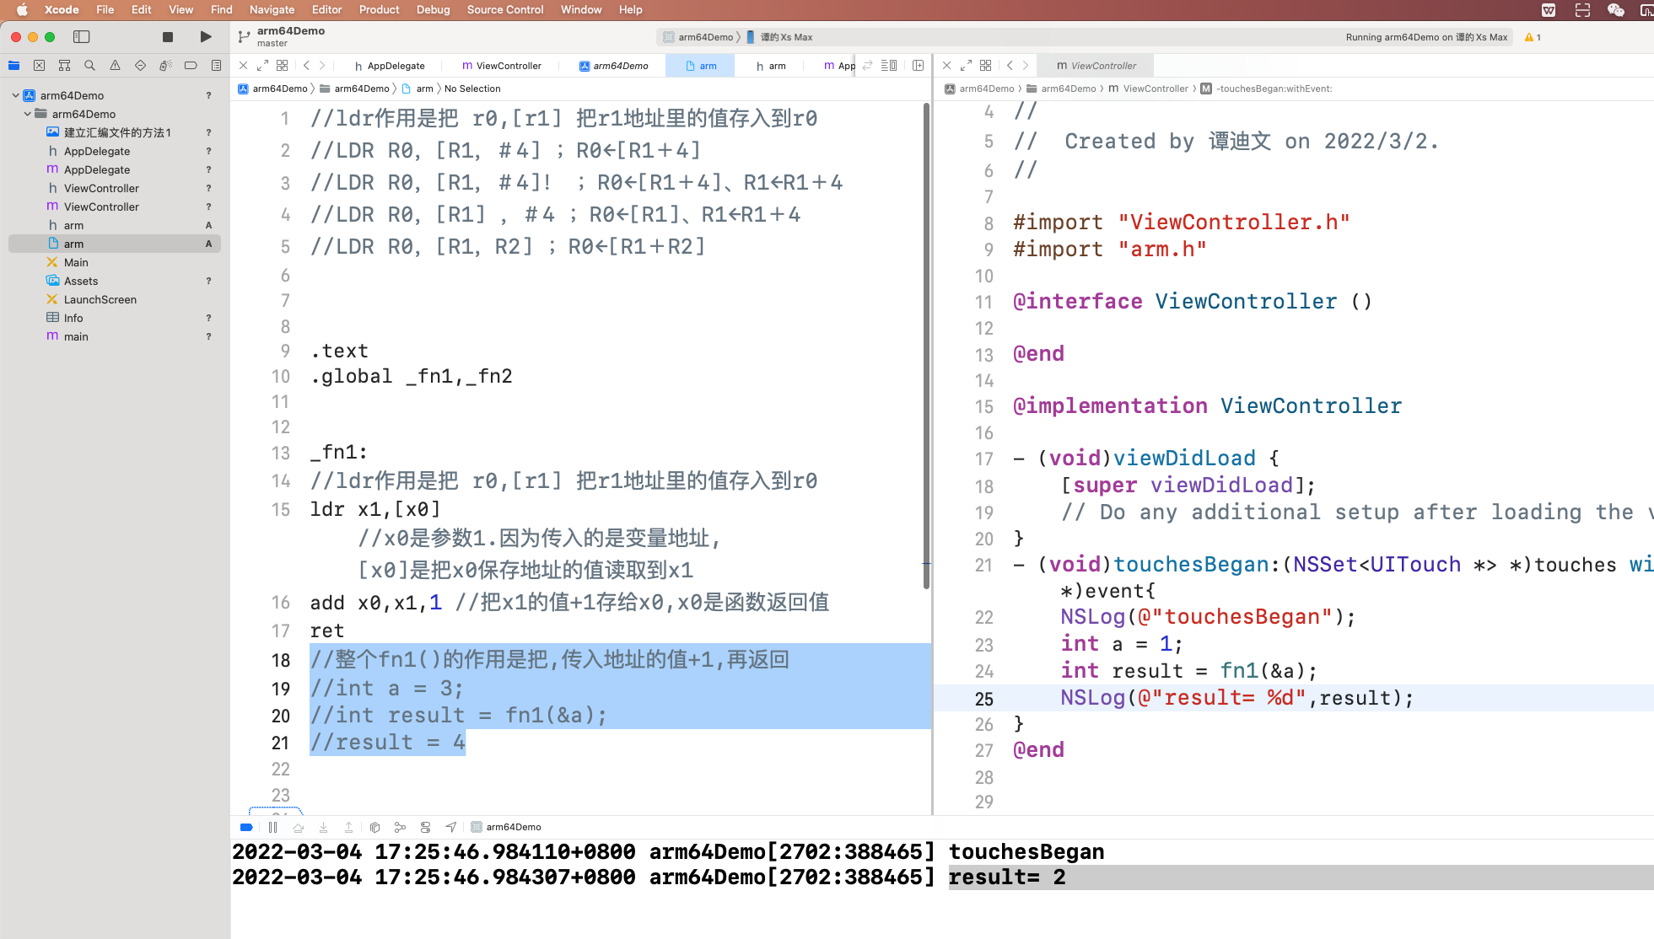Toggle the navigator panel visibility button
This screenshot has width=1654, height=939.
tap(81, 36)
